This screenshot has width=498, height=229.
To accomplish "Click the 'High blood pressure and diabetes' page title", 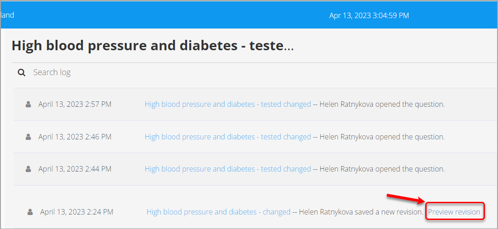I will pos(152,46).
